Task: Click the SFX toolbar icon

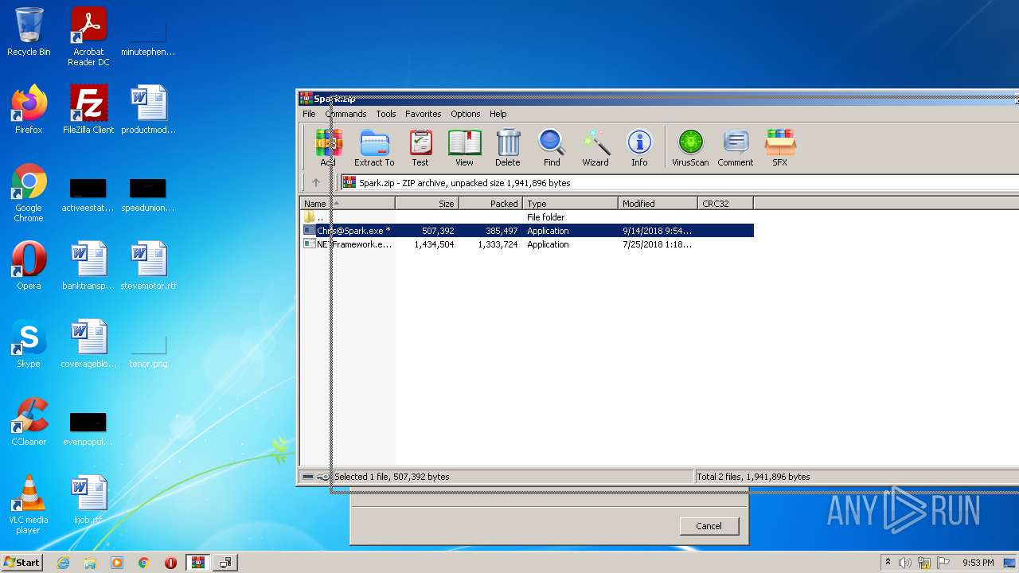Action: click(x=780, y=148)
